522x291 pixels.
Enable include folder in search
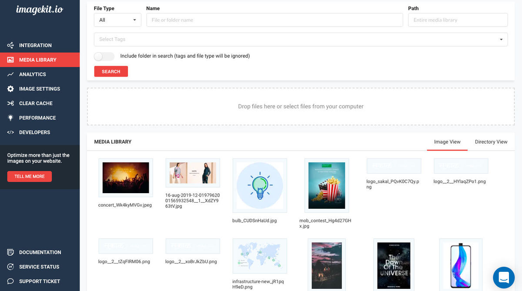(x=104, y=56)
